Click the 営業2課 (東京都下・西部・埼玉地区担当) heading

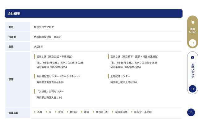(x=134, y=56)
